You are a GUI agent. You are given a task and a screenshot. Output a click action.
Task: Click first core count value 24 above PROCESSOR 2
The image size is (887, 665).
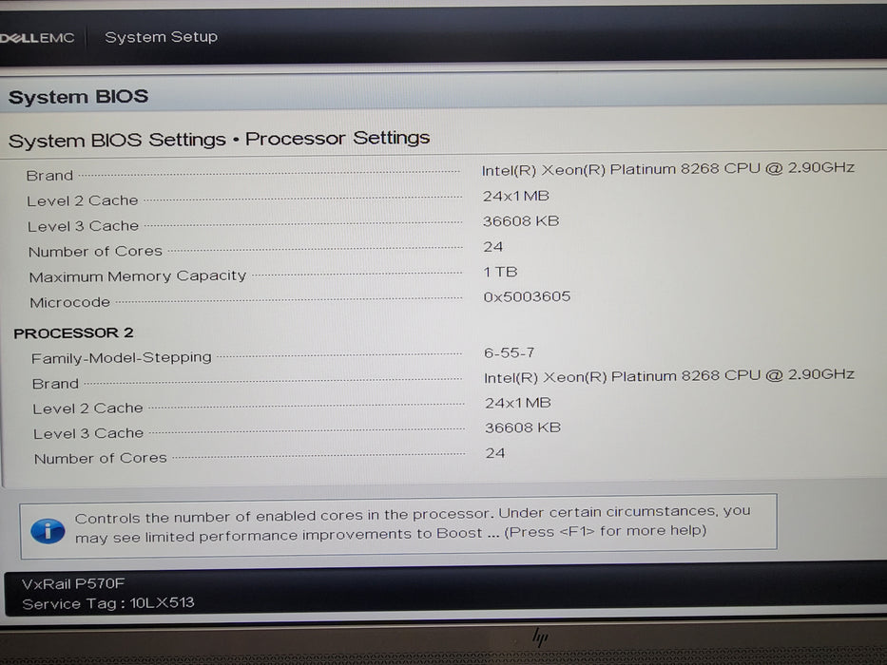pos(493,247)
